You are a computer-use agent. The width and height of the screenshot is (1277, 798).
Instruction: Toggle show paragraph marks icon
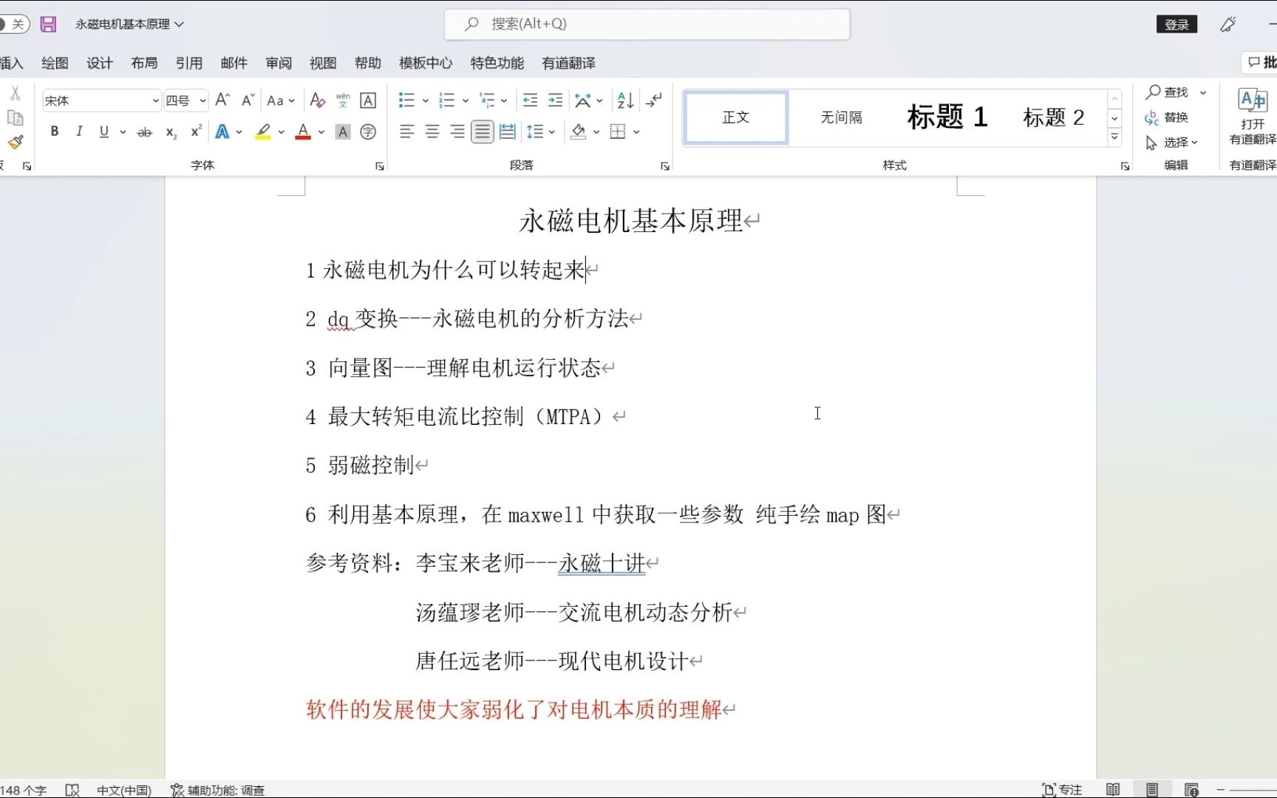pyautogui.click(x=653, y=100)
